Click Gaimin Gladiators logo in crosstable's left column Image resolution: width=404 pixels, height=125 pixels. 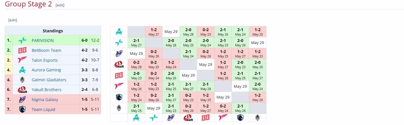pyautogui.click(x=119, y=108)
